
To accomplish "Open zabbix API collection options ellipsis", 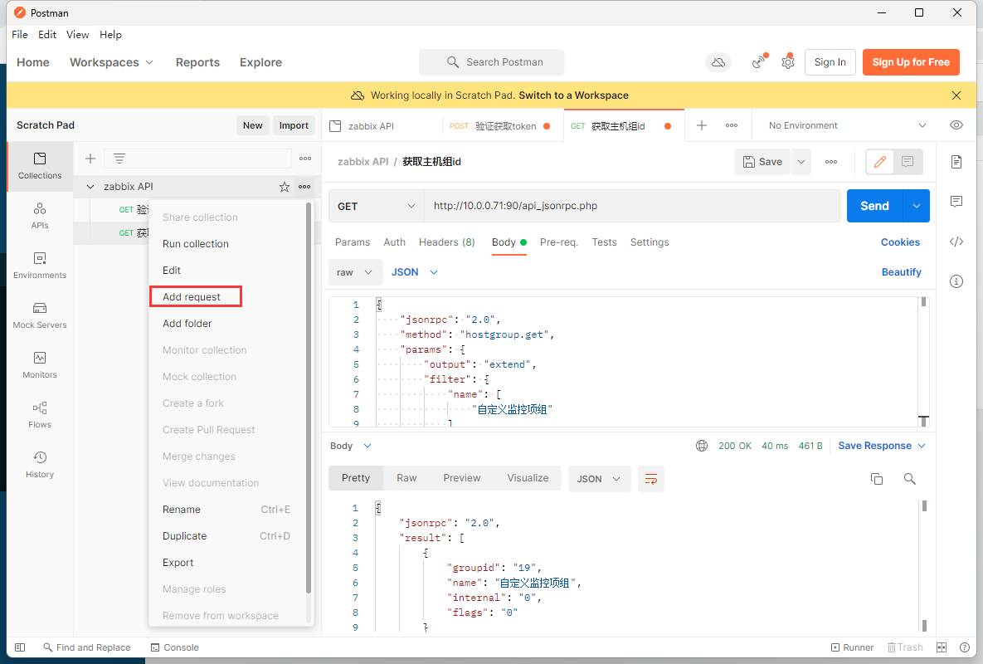I will coord(304,187).
